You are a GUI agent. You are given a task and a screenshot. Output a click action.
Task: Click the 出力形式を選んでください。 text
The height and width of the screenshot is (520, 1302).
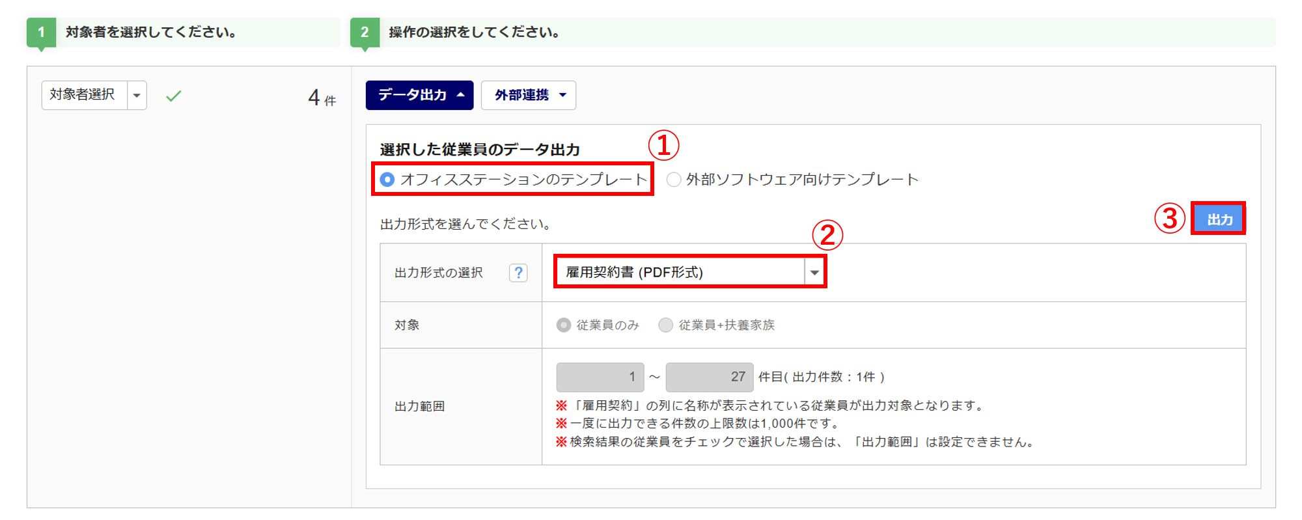click(466, 224)
